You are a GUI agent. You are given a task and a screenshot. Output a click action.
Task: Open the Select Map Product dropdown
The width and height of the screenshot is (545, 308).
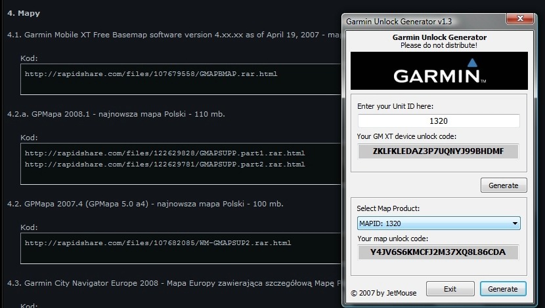pyautogui.click(x=439, y=223)
